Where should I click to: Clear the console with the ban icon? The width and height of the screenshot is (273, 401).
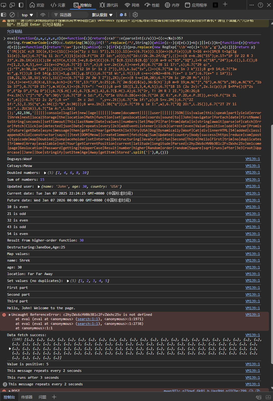point(12,15)
